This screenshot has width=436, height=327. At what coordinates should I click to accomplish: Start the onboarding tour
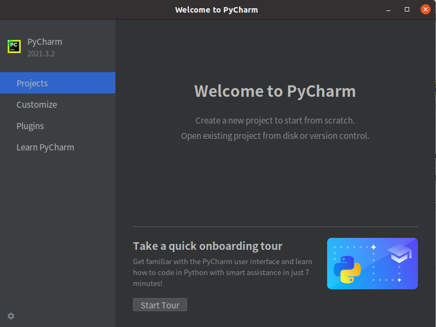point(160,305)
